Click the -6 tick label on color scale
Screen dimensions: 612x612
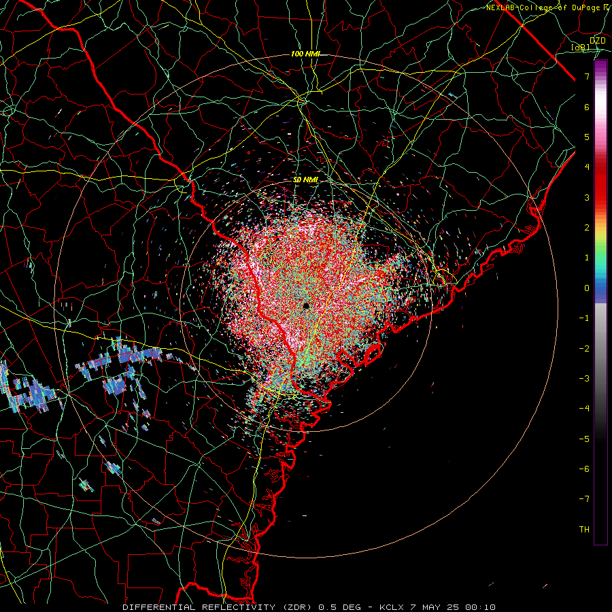(584, 469)
